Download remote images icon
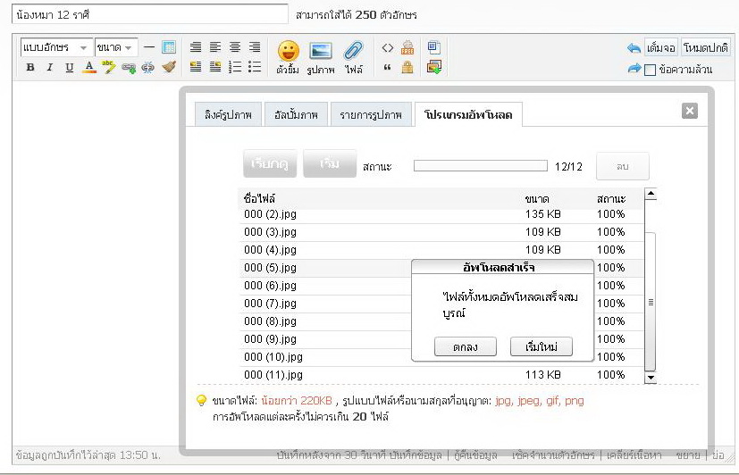Viewport: 739px width, 475px height. point(434,67)
